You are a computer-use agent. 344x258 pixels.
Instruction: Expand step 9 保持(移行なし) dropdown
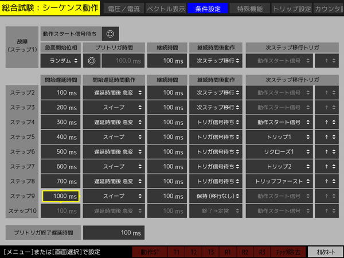(x=216, y=197)
